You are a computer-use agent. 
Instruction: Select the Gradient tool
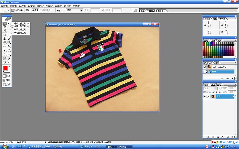[x=9, y=42]
